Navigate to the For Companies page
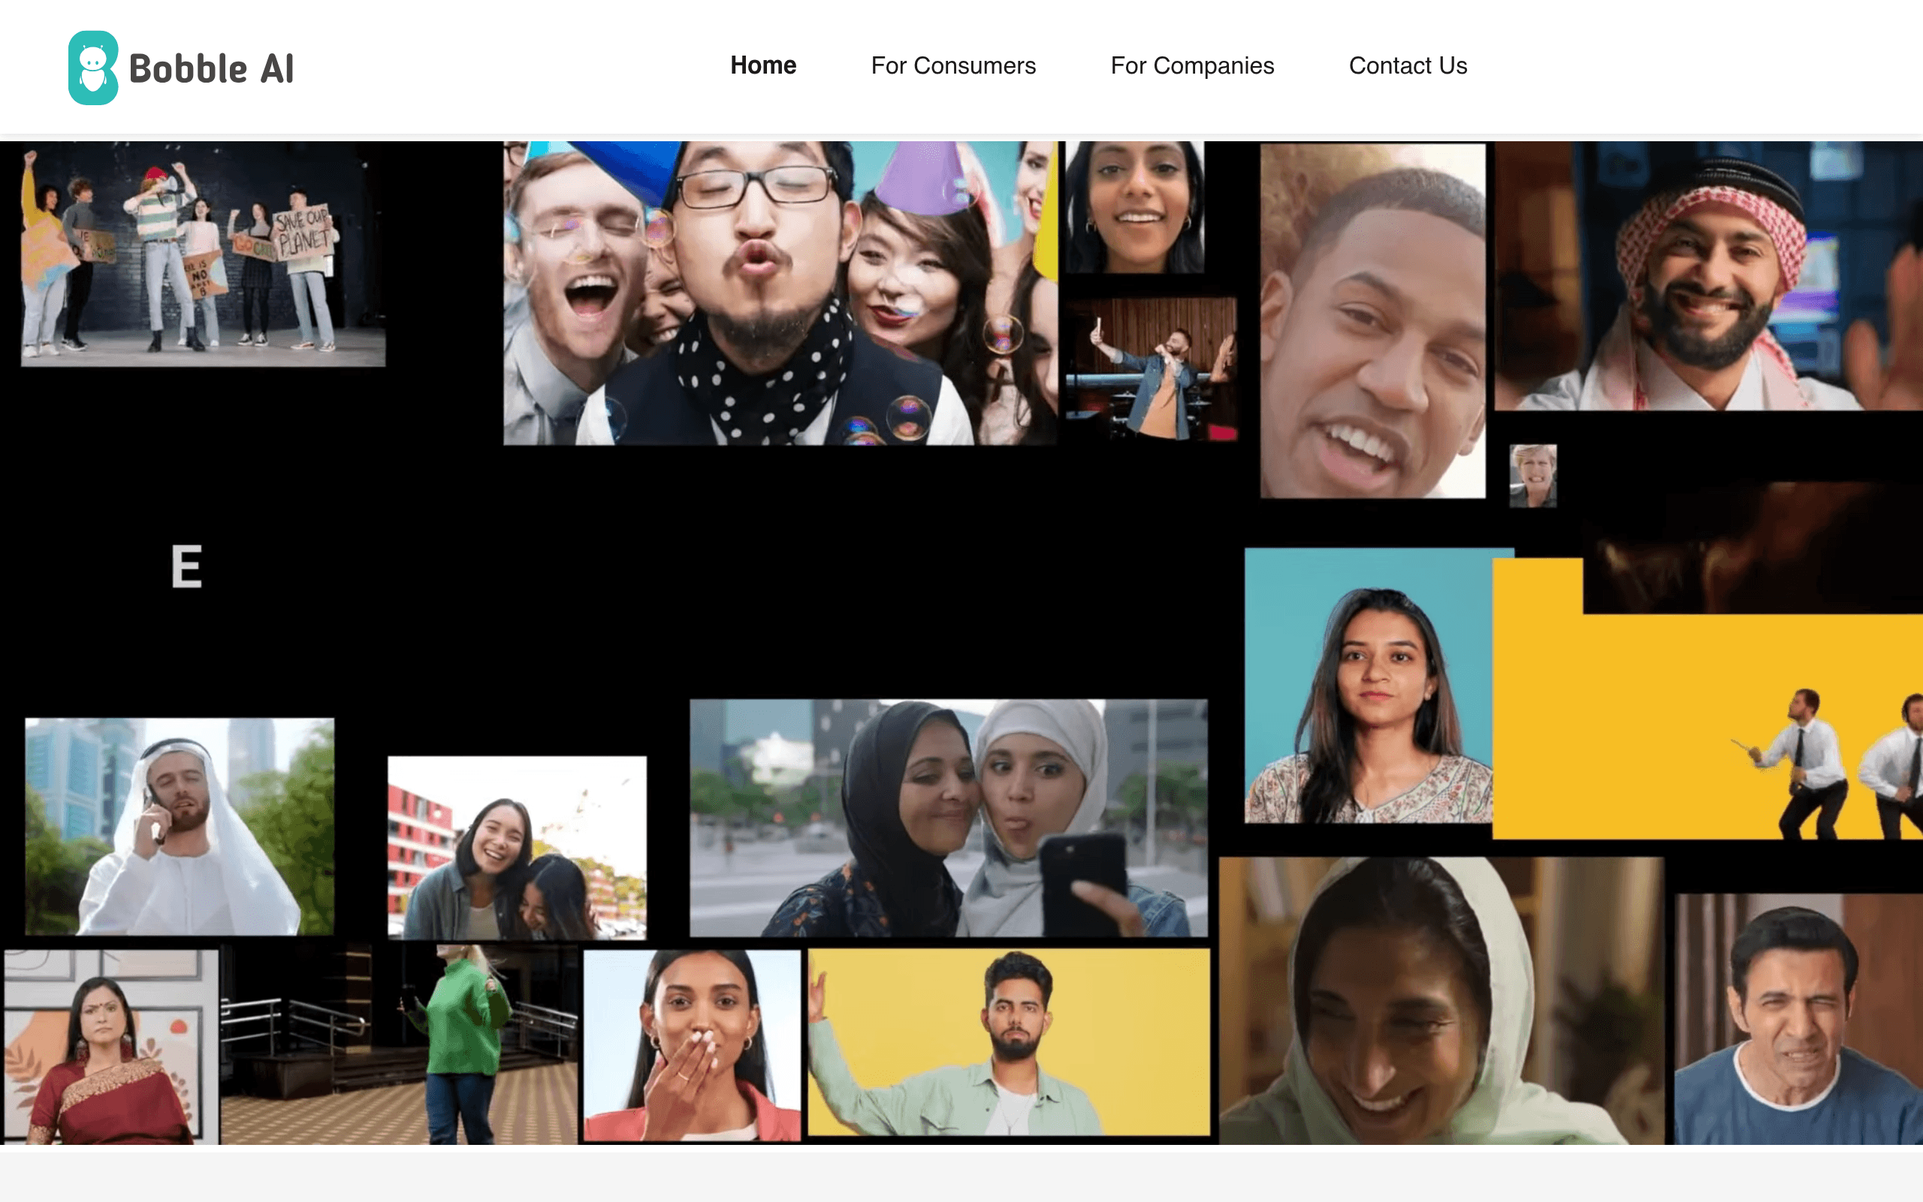Image resolution: width=1923 pixels, height=1202 pixels. pos(1192,65)
